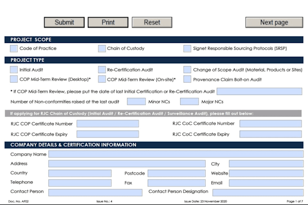Screen dimensions: 308x205
Task: Click the 'Issue No.: 4' footer text
Action: pyautogui.click(x=104, y=201)
